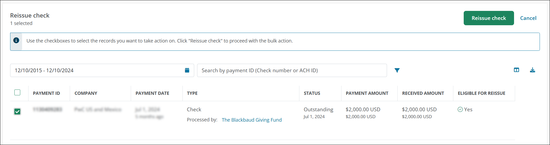Sort by Company column header
550x145 pixels.
[x=86, y=93]
